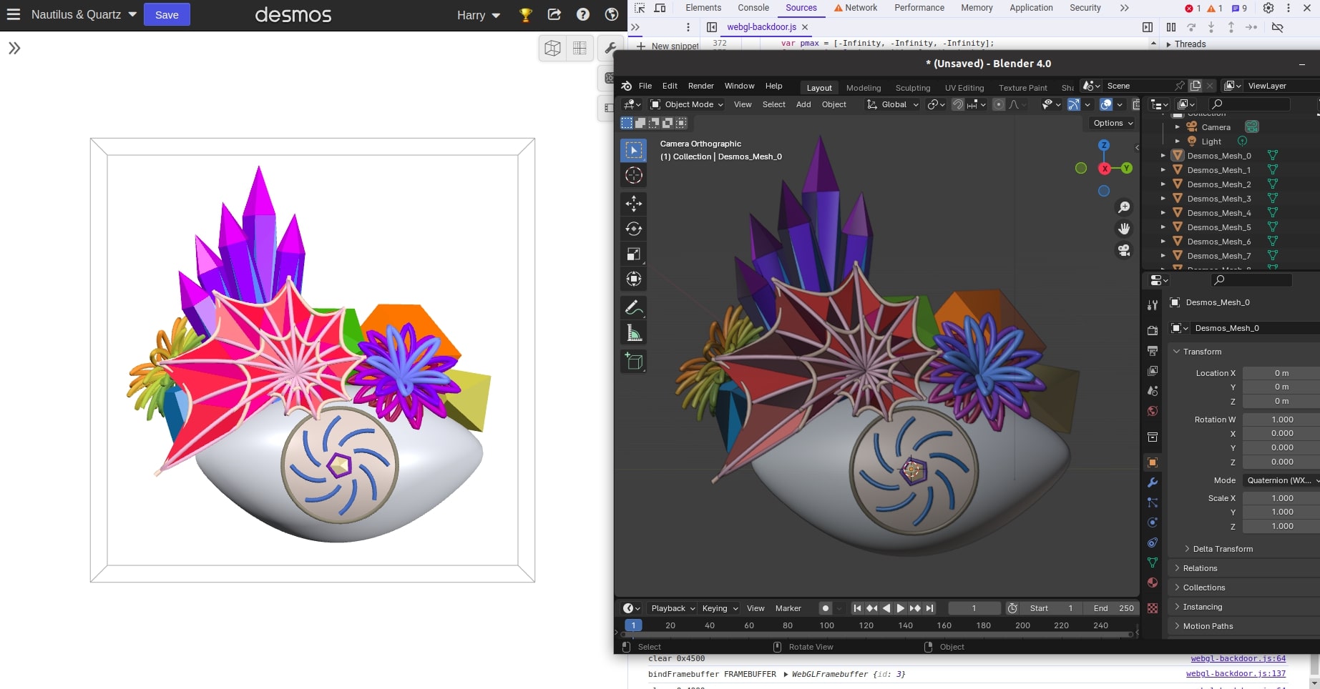
Task: Select the Scale tool in Blender
Action: [x=633, y=254]
